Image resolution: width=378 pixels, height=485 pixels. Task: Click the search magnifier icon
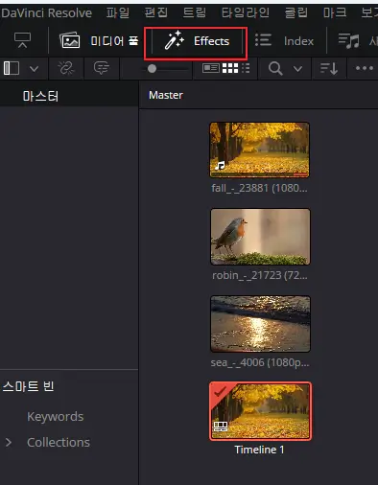coord(275,68)
